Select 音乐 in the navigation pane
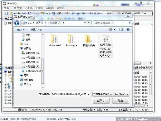The image size is (161, 121). click(x=26, y=40)
